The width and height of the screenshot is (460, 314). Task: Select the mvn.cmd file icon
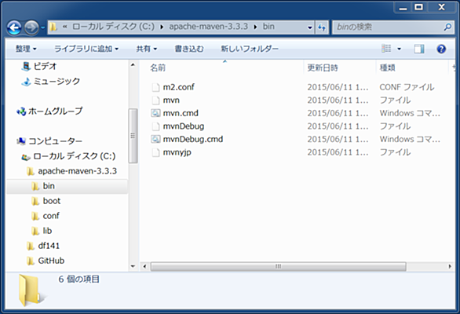pos(155,113)
